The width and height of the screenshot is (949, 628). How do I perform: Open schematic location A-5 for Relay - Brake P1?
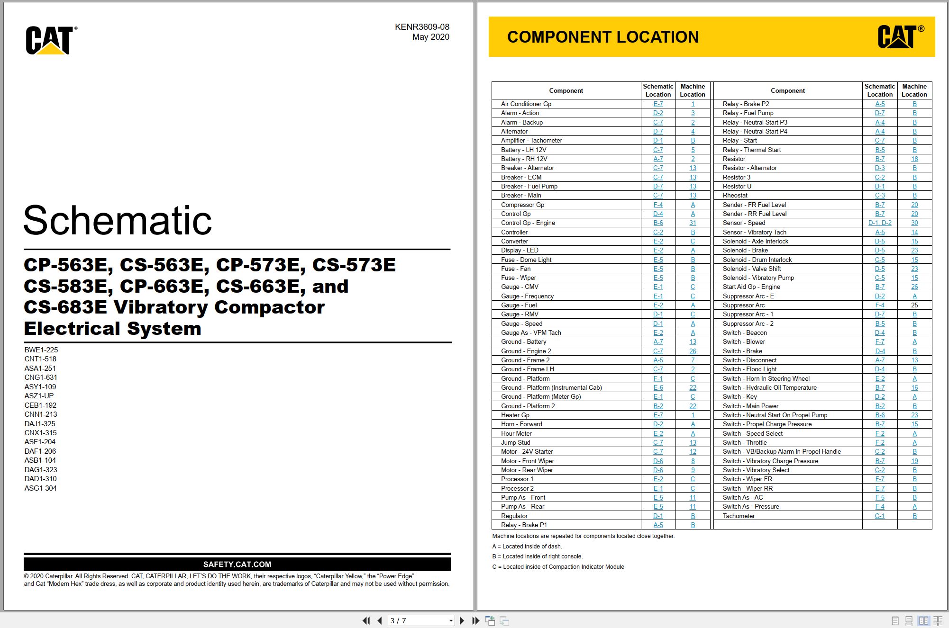[658, 525]
